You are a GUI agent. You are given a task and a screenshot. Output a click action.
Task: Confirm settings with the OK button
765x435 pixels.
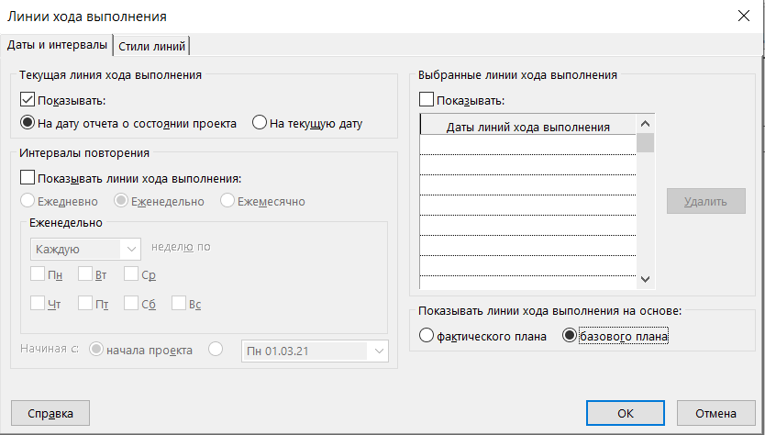pos(626,414)
